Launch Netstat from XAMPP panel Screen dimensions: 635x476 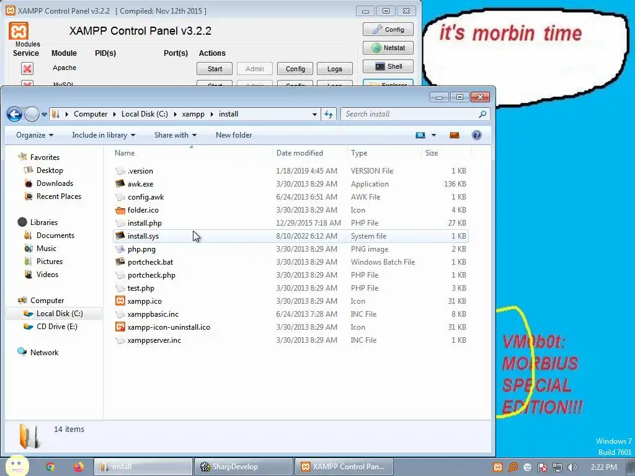point(388,48)
